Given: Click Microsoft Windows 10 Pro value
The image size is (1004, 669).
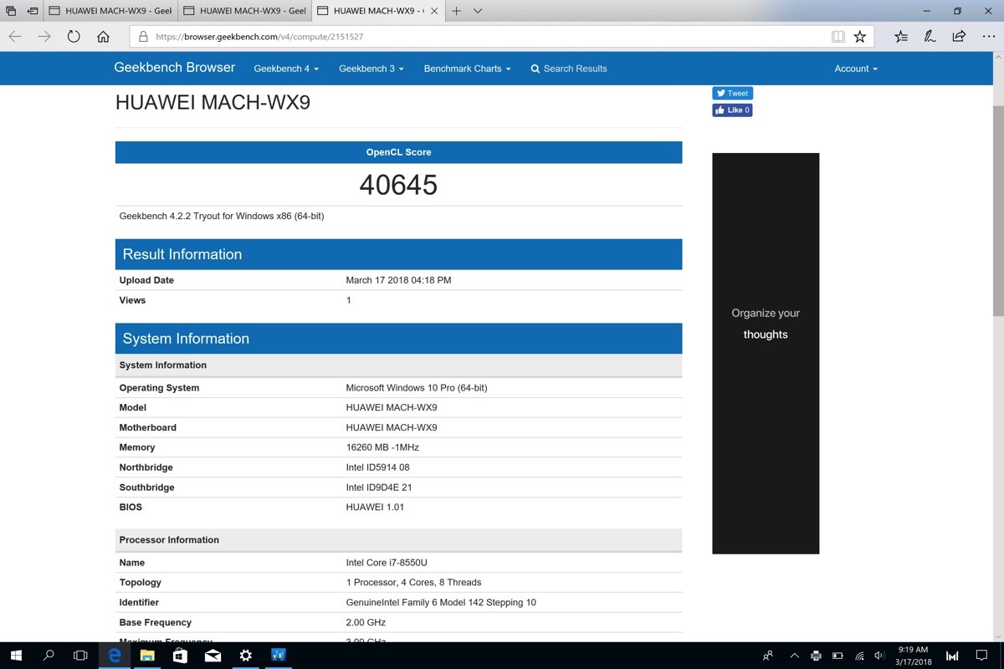Looking at the screenshot, I should click(417, 388).
